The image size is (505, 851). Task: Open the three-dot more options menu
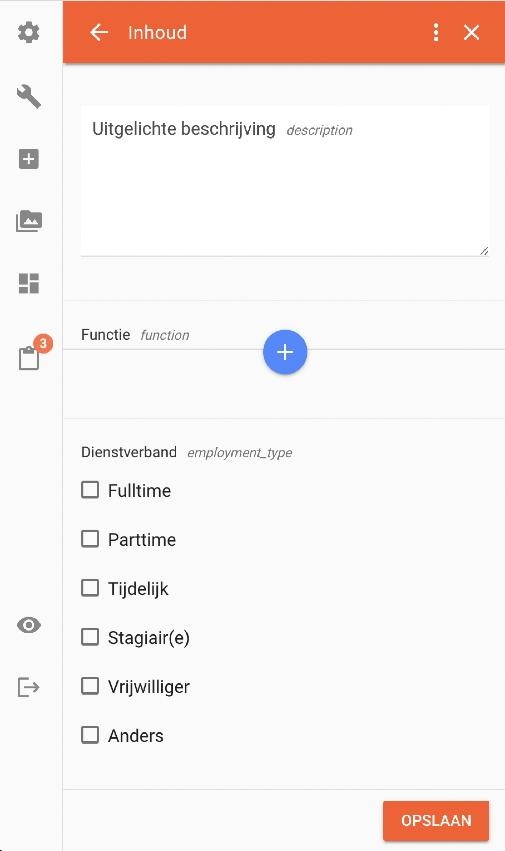436,32
